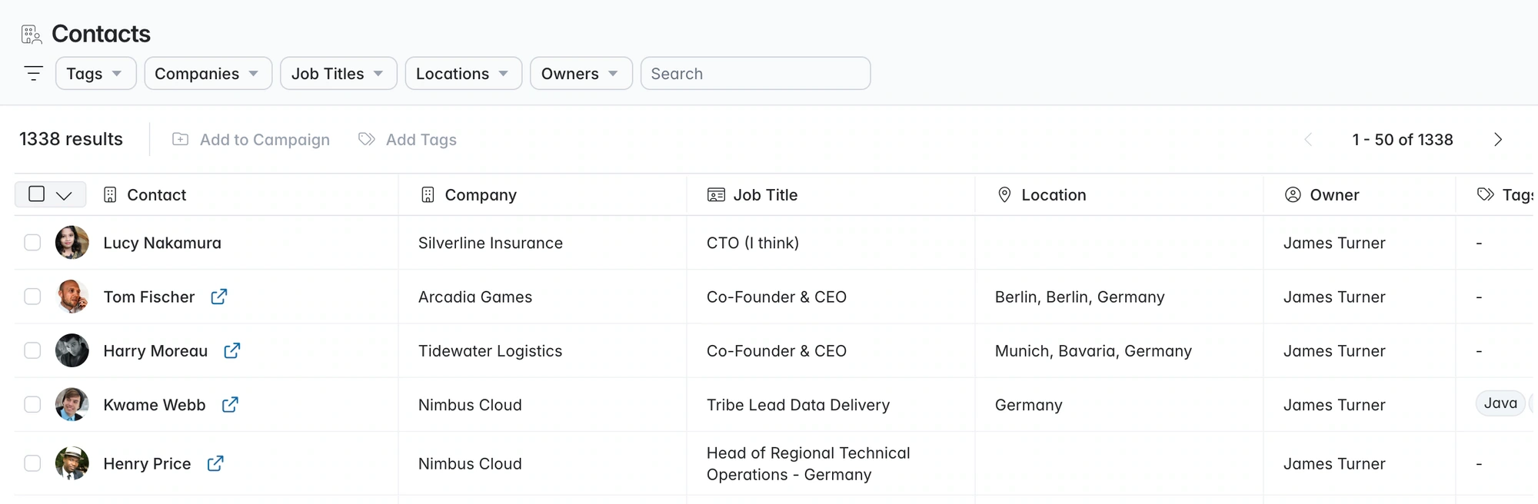
Task: Click the Java tag on Kwame Webb
Action: pyautogui.click(x=1500, y=403)
